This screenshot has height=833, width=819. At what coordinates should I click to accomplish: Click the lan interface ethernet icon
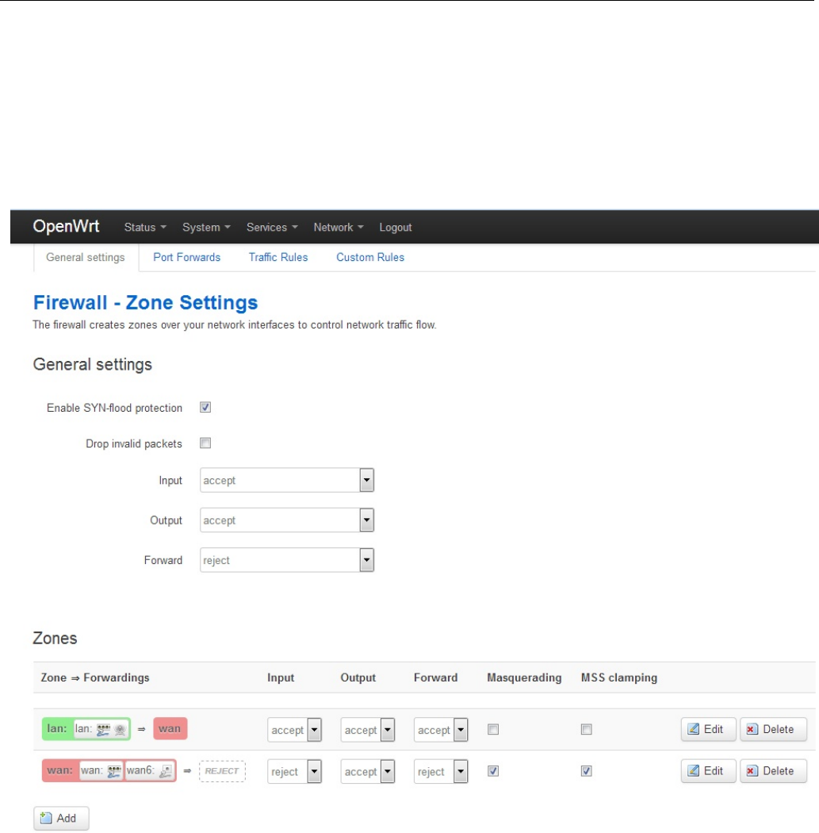click(x=104, y=729)
